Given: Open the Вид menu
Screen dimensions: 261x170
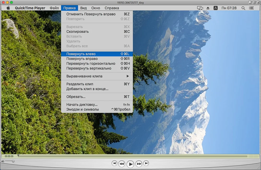Looking at the screenshot, I should point(83,8).
